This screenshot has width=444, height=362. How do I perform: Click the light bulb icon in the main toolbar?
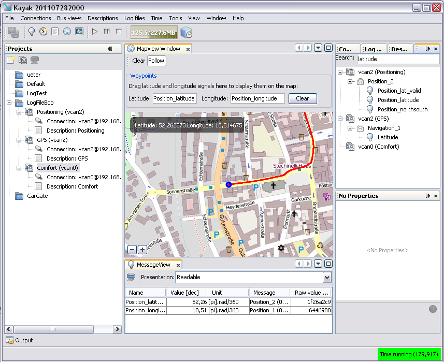tap(31, 32)
